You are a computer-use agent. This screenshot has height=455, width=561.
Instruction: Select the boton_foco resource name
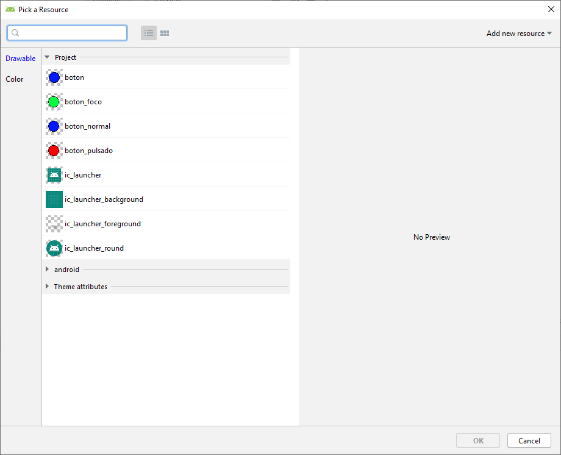tap(83, 102)
